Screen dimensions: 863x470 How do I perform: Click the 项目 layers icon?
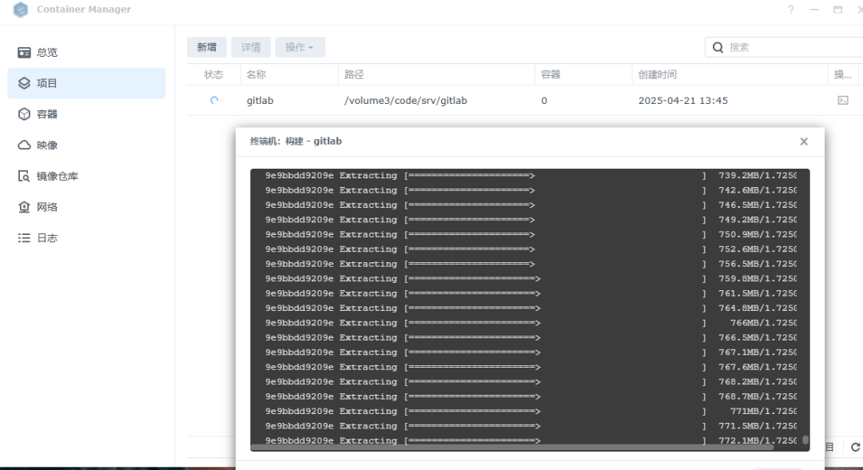[24, 83]
